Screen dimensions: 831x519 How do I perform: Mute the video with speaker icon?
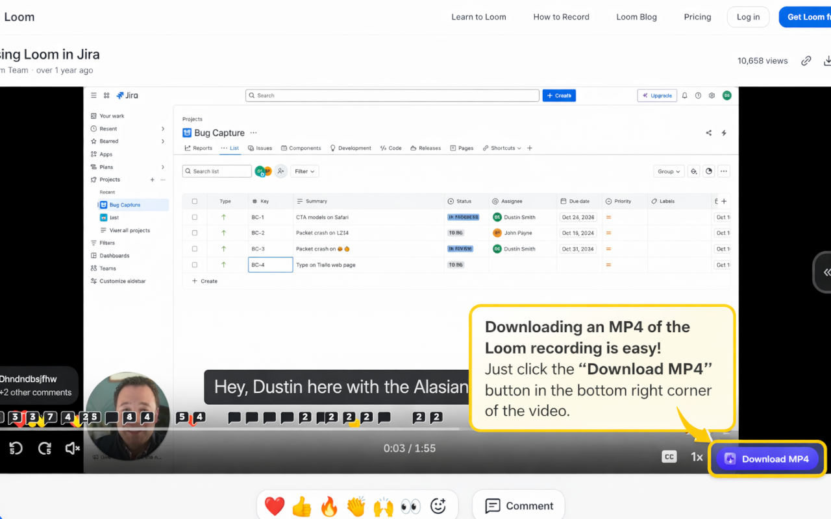[72, 448]
